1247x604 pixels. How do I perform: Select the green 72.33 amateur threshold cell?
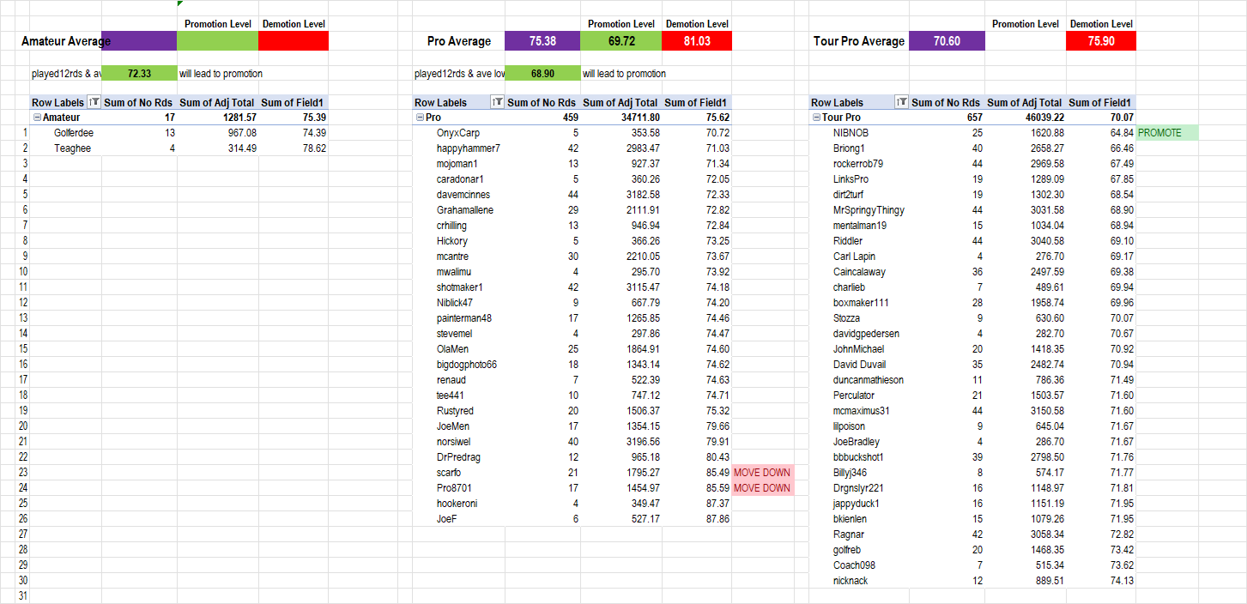coord(139,74)
